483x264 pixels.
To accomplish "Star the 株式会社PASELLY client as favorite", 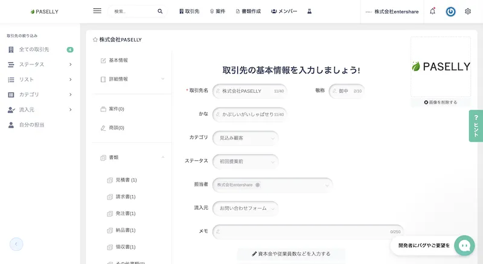I will pyautogui.click(x=95, y=40).
